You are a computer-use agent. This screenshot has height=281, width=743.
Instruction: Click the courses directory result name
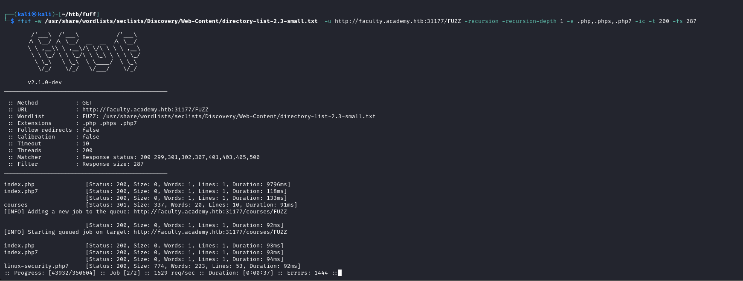16,205
